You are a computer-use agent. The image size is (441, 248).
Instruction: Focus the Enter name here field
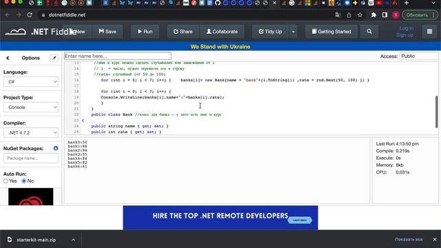pyautogui.click(x=118, y=56)
